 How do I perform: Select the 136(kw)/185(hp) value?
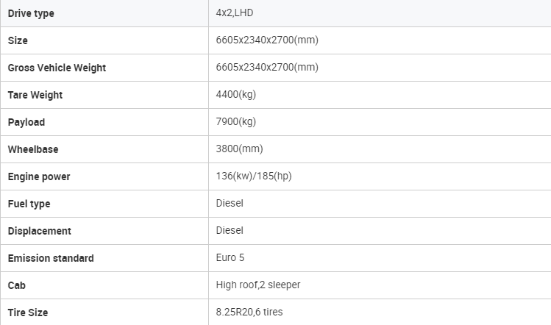tap(254, 176)
